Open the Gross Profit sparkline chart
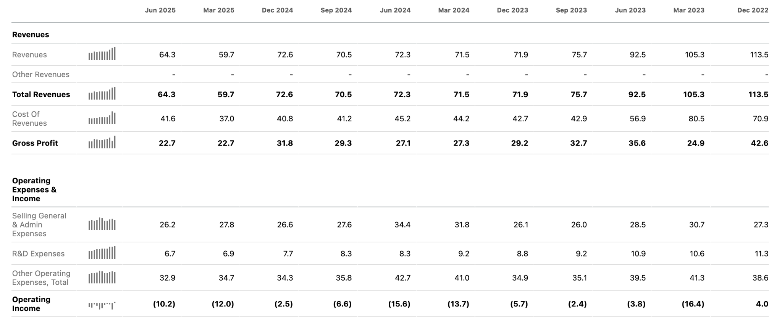Screen dimensions: 782x324 click(102, 142)
